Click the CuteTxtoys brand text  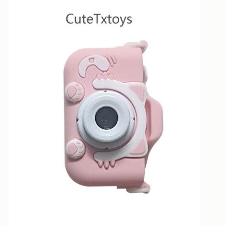point(99,20)
